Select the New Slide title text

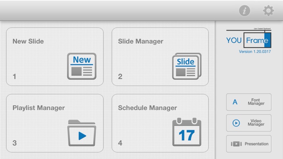(28, 41)
